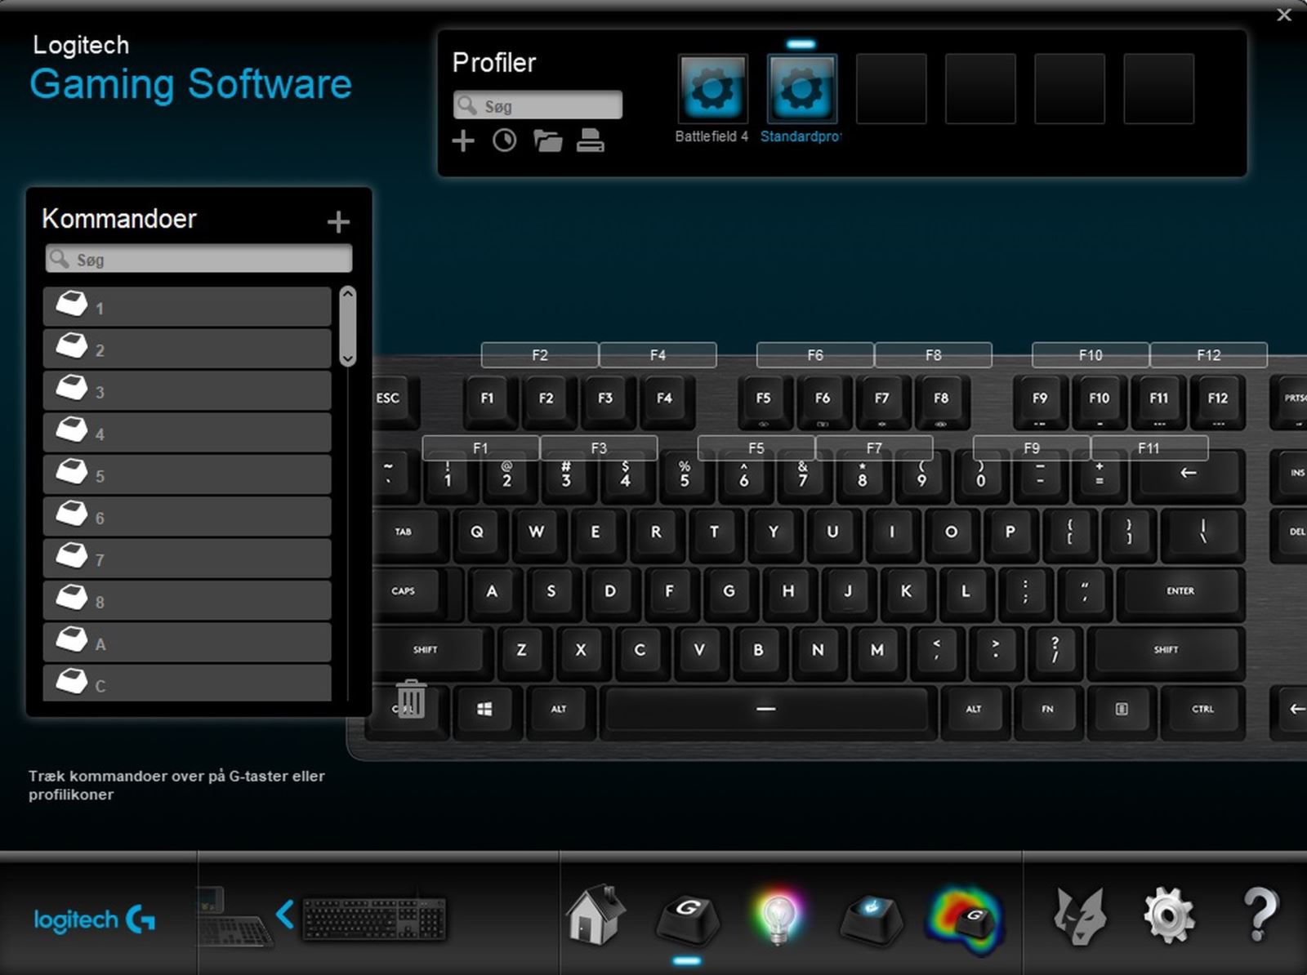The height and width of the screenshot is (975, 1307).
Task: Select command 6 in the list
Action: (x=187, y=516)
